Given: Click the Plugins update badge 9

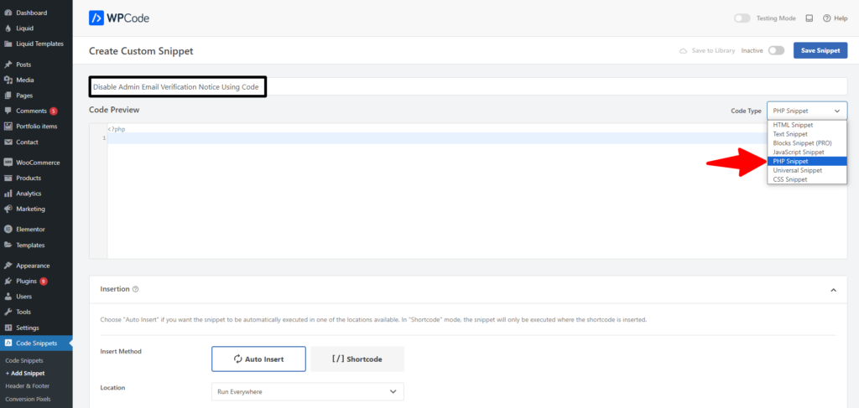Looking at the screenshot, I should pos(44,281).
